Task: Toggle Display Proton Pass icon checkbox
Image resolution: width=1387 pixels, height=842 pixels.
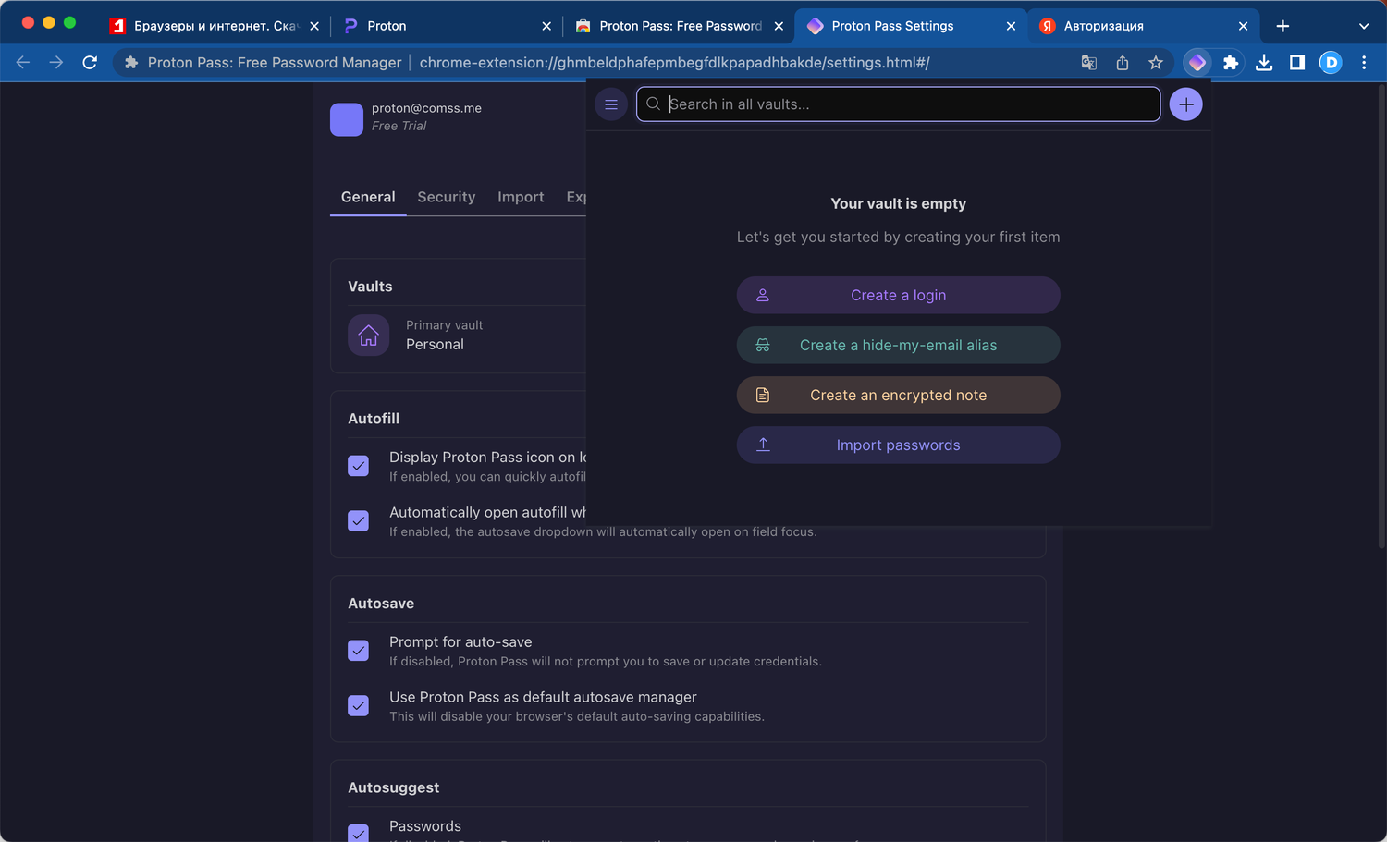Action: [359, 466]
